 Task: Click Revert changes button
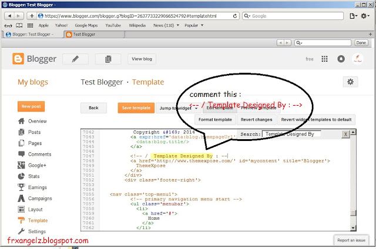click(256, 120)
